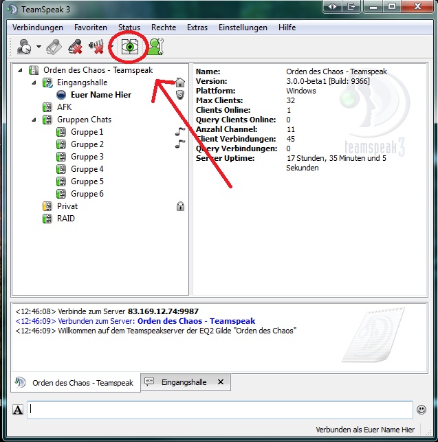This screenshot has width=438, height=442.
Task: Open the connect icon's dropdown arrow
Action: [x=39, y=47]
